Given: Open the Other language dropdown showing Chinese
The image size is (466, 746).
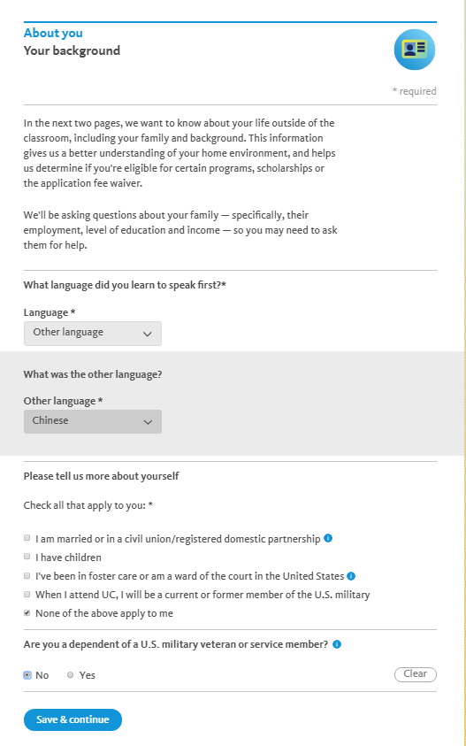Looking at the screenshot, I should tap(93, 421).
